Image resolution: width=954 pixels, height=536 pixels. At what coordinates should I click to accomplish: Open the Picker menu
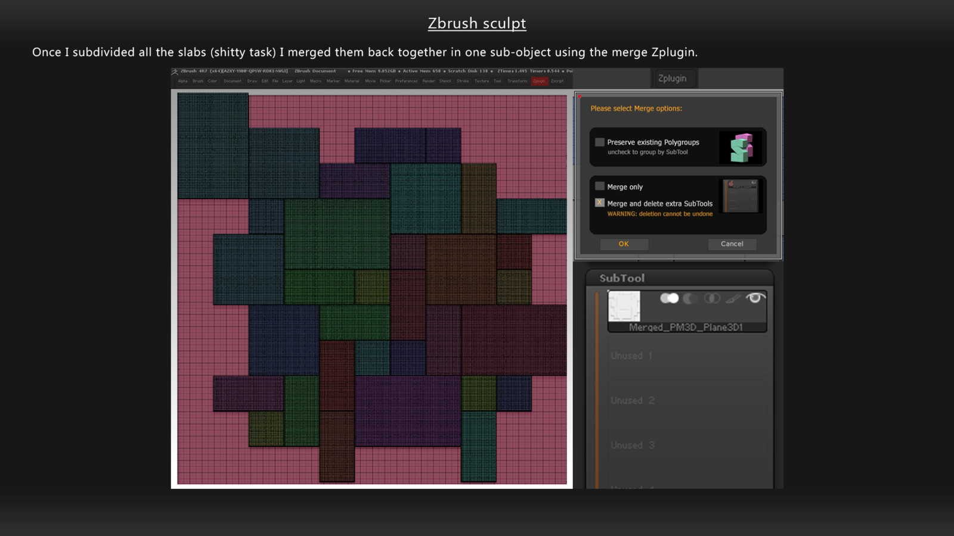[385, 81]
